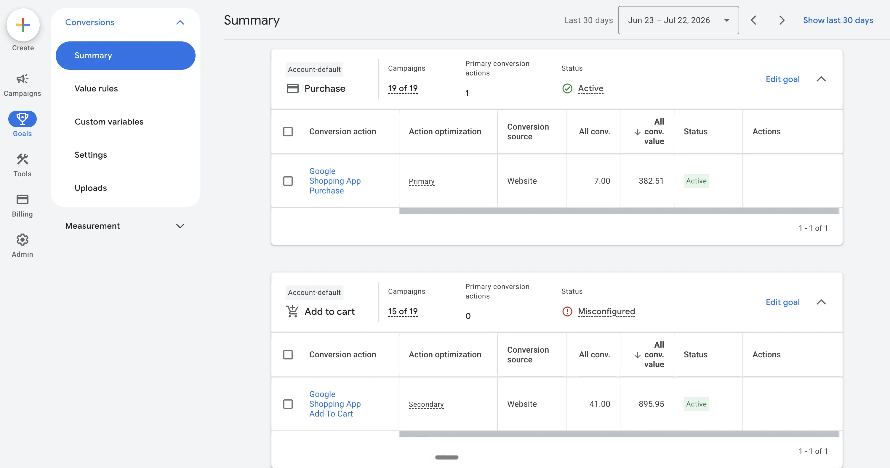This screenshot has width=890, height=468.
Task: Click the 7.00 All conv. cell
Action: [602, 181]
